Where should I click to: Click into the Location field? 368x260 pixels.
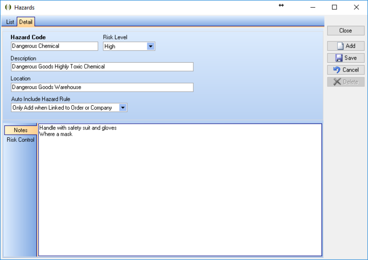coord(102,87)
